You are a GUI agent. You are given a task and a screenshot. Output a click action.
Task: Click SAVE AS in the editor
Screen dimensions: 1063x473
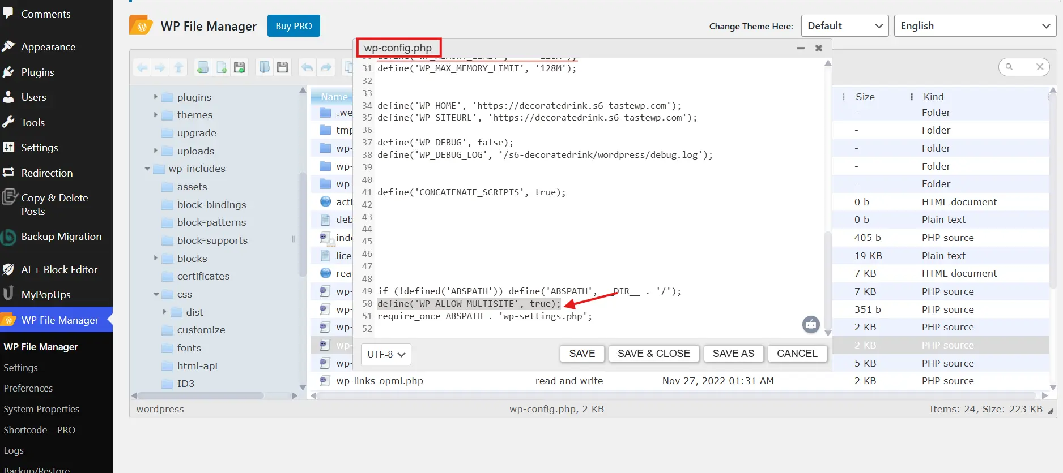tap(733, 354)
